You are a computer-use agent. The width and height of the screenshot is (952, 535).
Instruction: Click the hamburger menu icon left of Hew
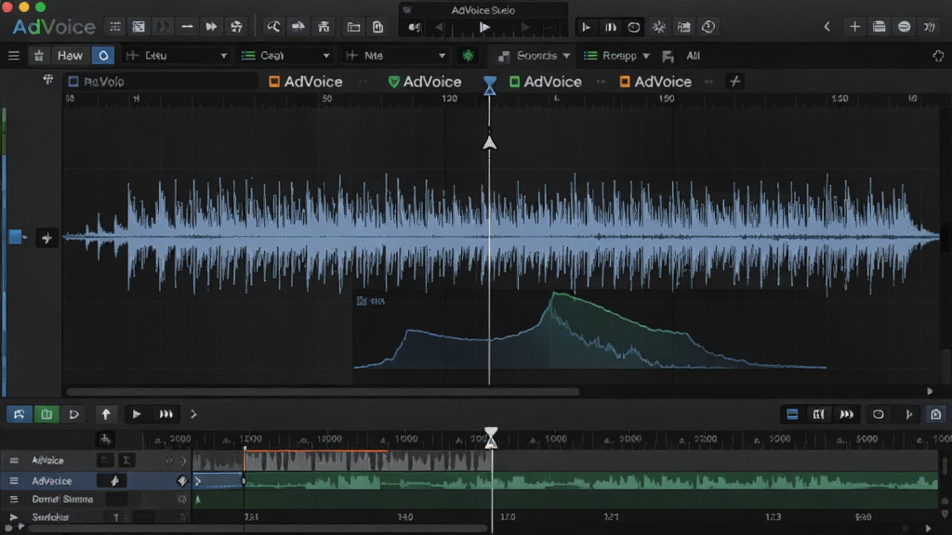point(14,56)
